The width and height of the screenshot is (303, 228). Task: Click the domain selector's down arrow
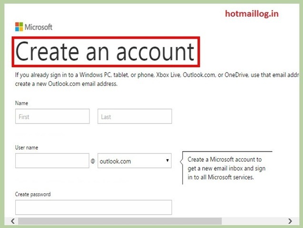[x=167, y=161]
